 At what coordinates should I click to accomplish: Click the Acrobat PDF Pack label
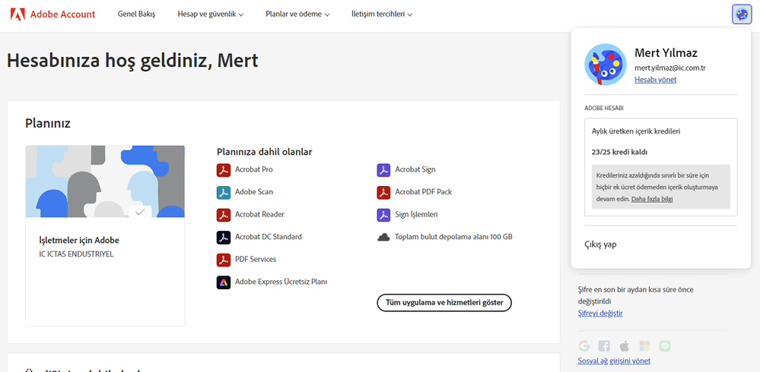click(x=424, y=192)
